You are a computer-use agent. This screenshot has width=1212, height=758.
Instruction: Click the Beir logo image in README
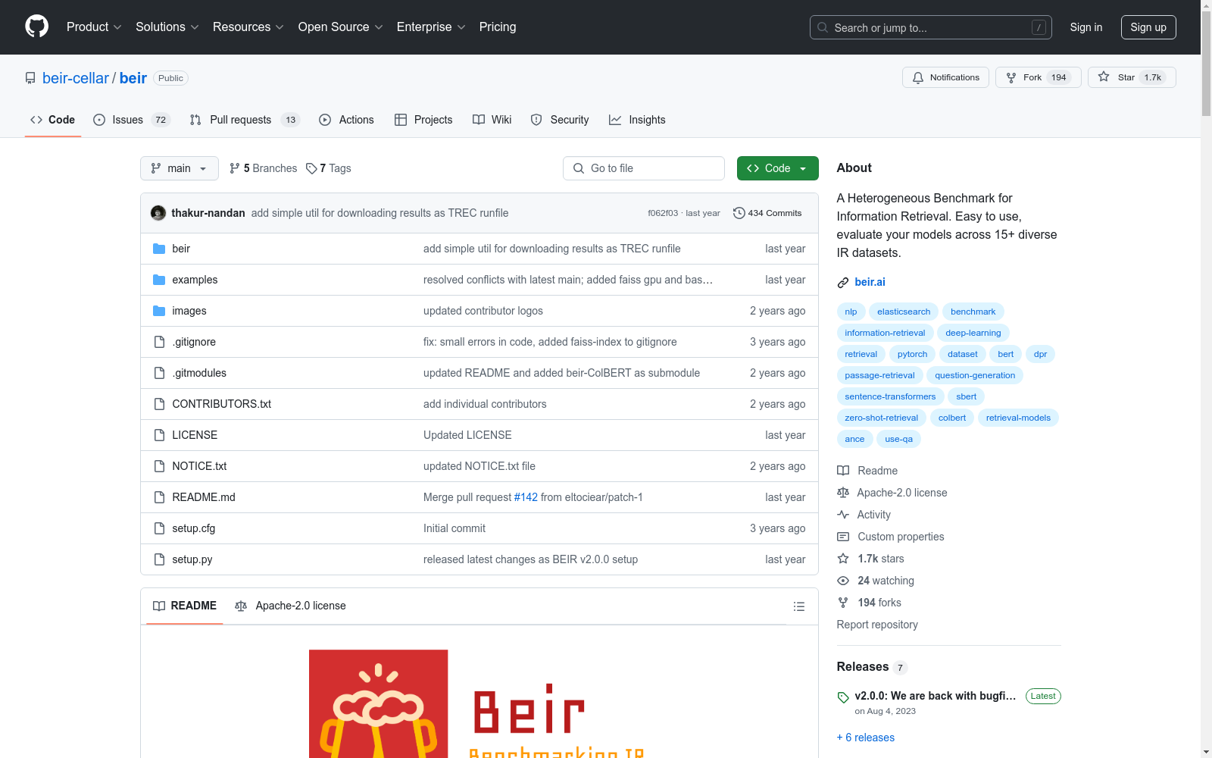[x=479, y=703]
